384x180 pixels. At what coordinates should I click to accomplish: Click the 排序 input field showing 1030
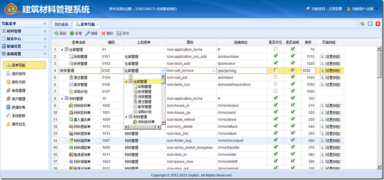coord(308,71)
